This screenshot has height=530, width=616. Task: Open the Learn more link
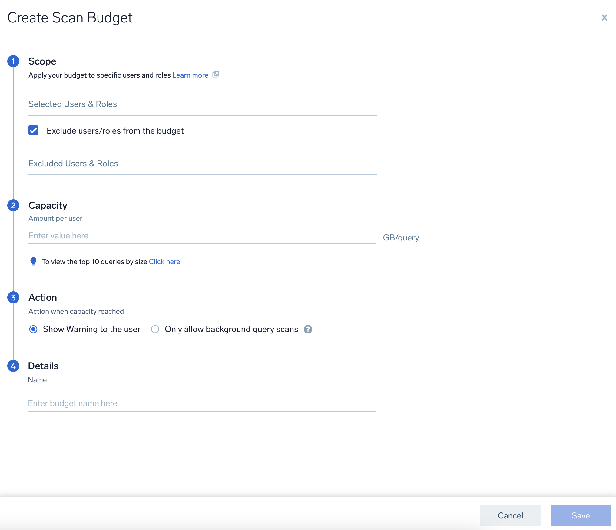coord(190,75)
